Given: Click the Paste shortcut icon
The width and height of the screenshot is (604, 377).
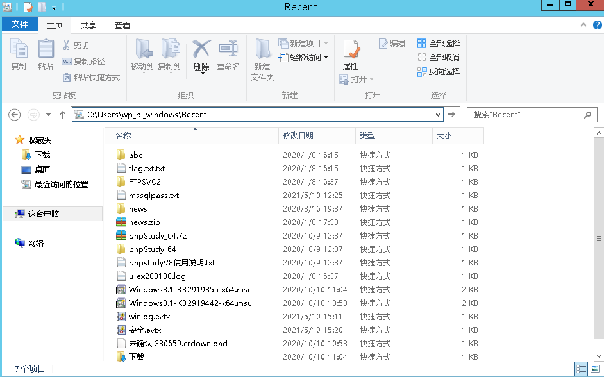Looking at the screenshot, I should [67, 78].
